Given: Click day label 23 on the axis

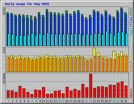Looking at the screenshot, I should [94, 101].
